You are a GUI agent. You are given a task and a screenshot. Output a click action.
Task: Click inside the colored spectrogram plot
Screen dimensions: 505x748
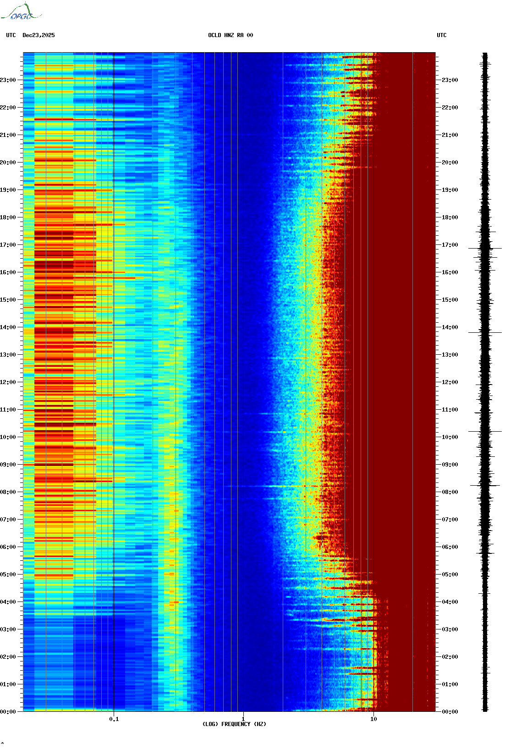[x=229, y=382]
